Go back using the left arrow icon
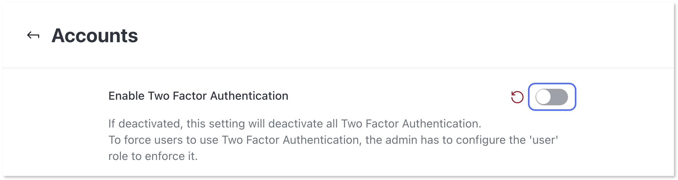The height and width of the screenshot is (180, 678). click(x=33, y=35)
